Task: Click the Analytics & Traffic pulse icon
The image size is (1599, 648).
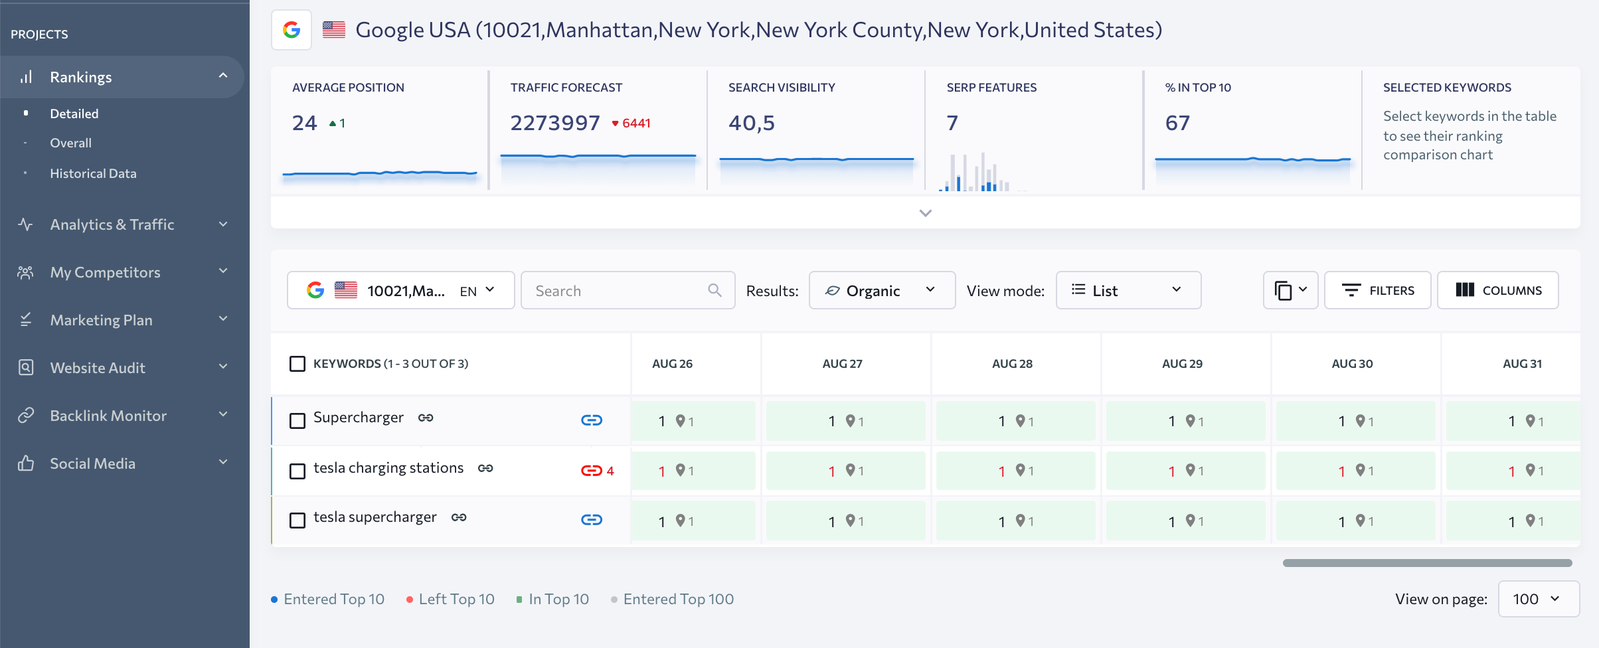Action: (x=25, y=224)
